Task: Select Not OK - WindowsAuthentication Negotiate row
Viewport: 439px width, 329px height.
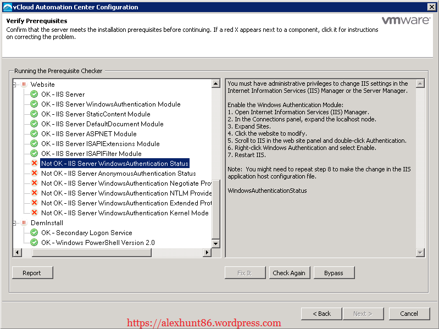Action: (x=126, y=183)
